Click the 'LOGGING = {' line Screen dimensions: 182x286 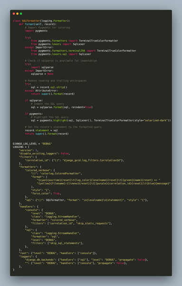(x=21, y=147)
